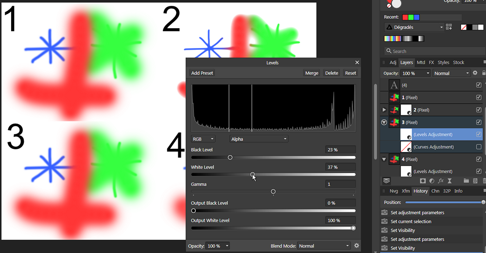
Task: Add a mask layer icon
Action: pos(422,181)
